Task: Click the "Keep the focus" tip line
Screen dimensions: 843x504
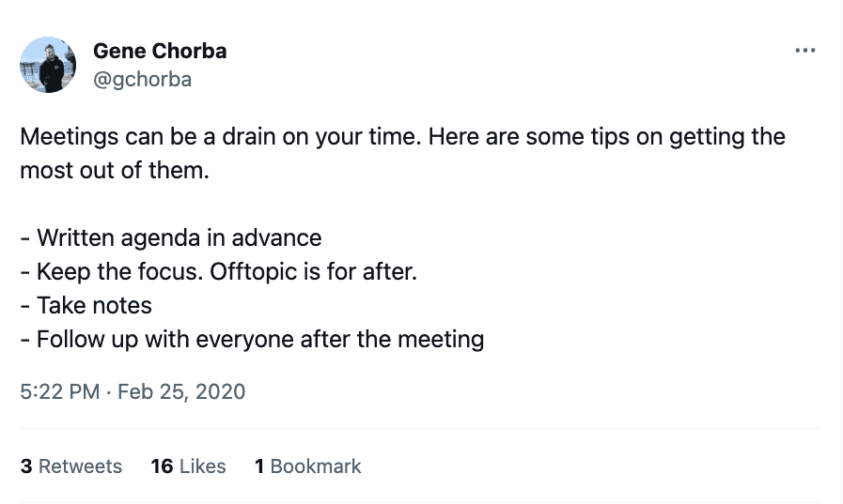Action: click(113, 271)
